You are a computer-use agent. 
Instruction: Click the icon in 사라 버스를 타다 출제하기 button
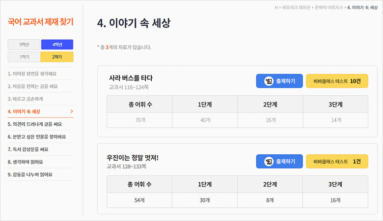pos(269,81)
